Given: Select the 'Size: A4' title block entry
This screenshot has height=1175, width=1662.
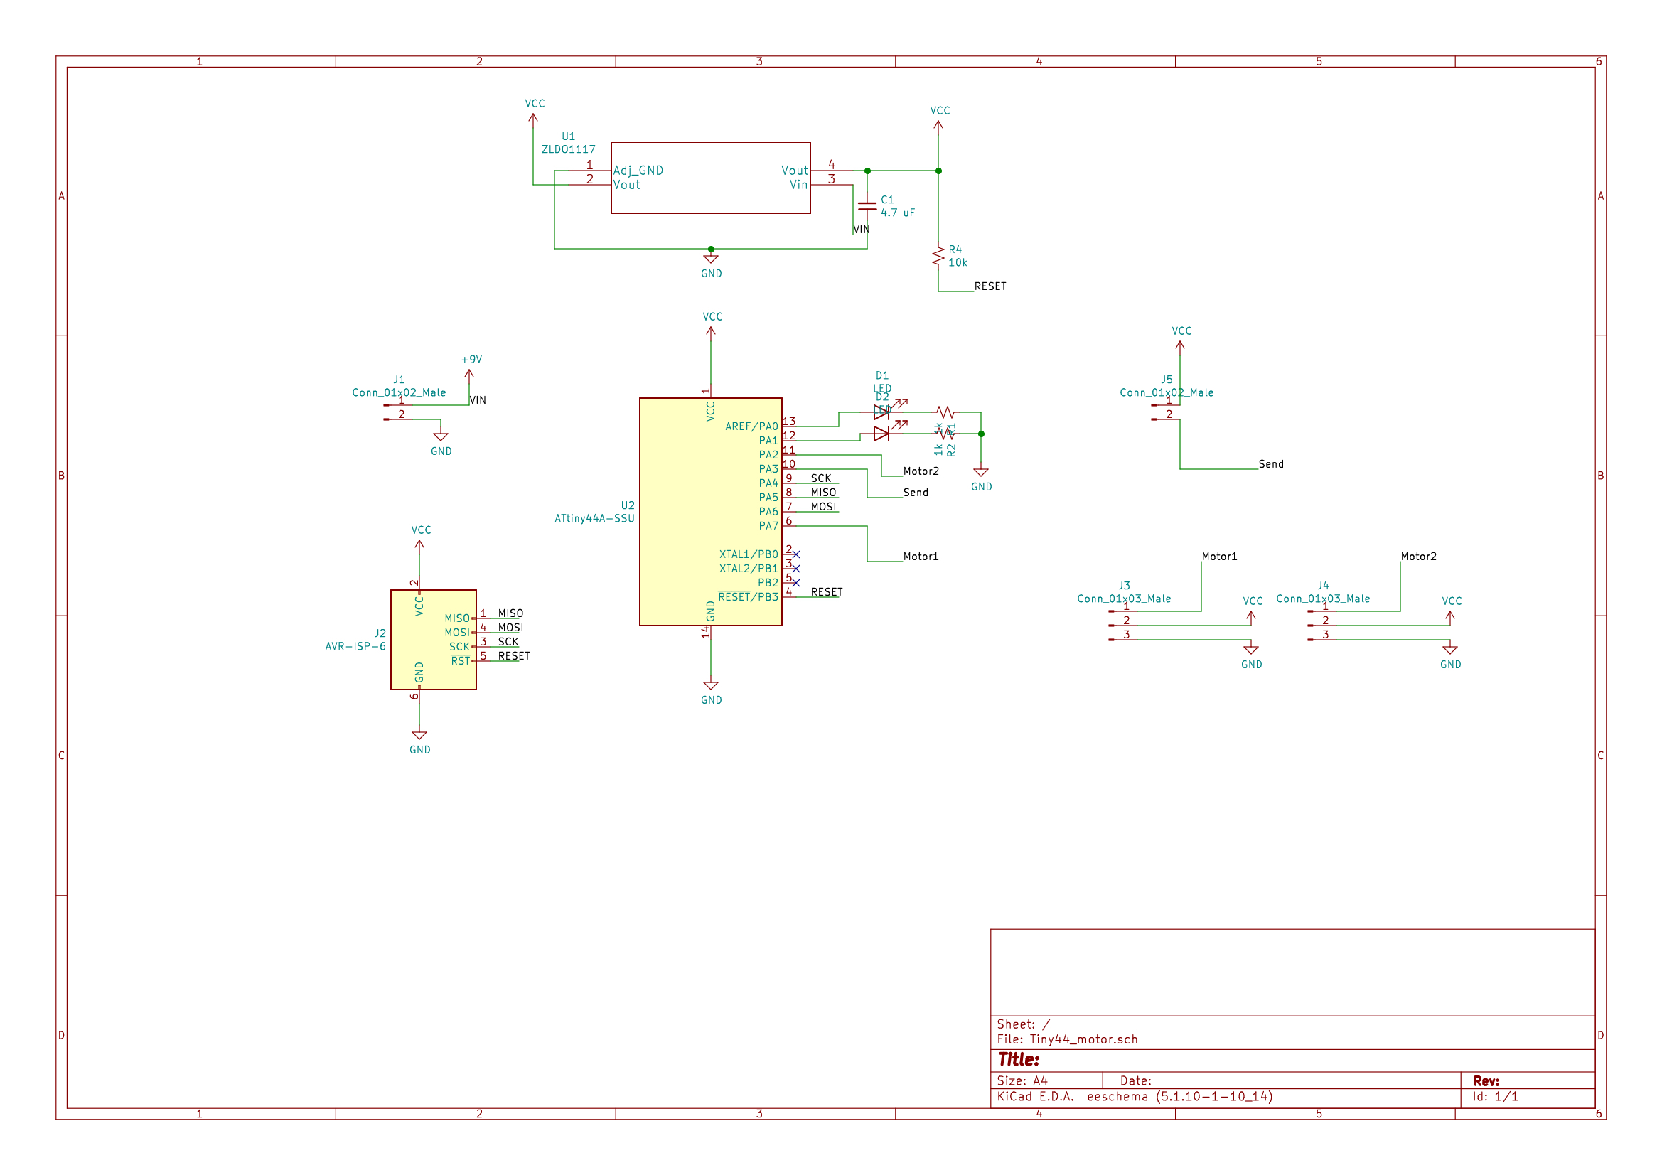Looking at the screenshot, I should click(1022, 1081).
